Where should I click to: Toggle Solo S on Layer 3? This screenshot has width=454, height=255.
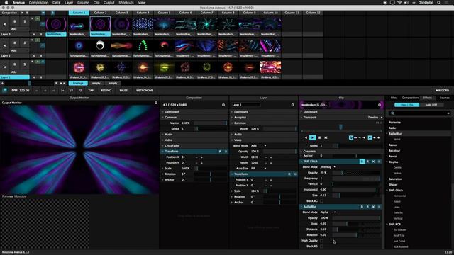25,21
